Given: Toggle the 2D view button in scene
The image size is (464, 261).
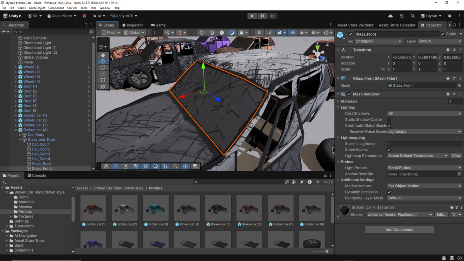Looking at the screenshot, I should click(x=259, y=32).
